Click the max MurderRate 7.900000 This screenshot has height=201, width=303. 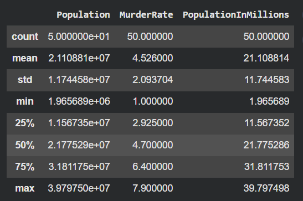[153, 188]
